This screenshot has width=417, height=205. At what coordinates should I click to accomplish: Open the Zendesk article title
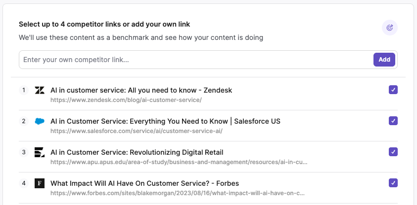pyautogui.click(x=141, y=90)
